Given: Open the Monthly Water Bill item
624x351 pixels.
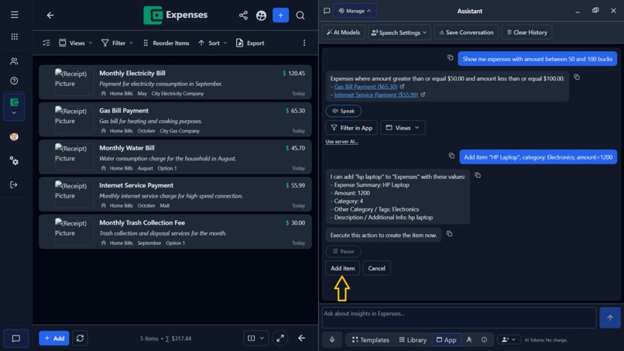Looking at the screenshot, I should tap(175, 157).
